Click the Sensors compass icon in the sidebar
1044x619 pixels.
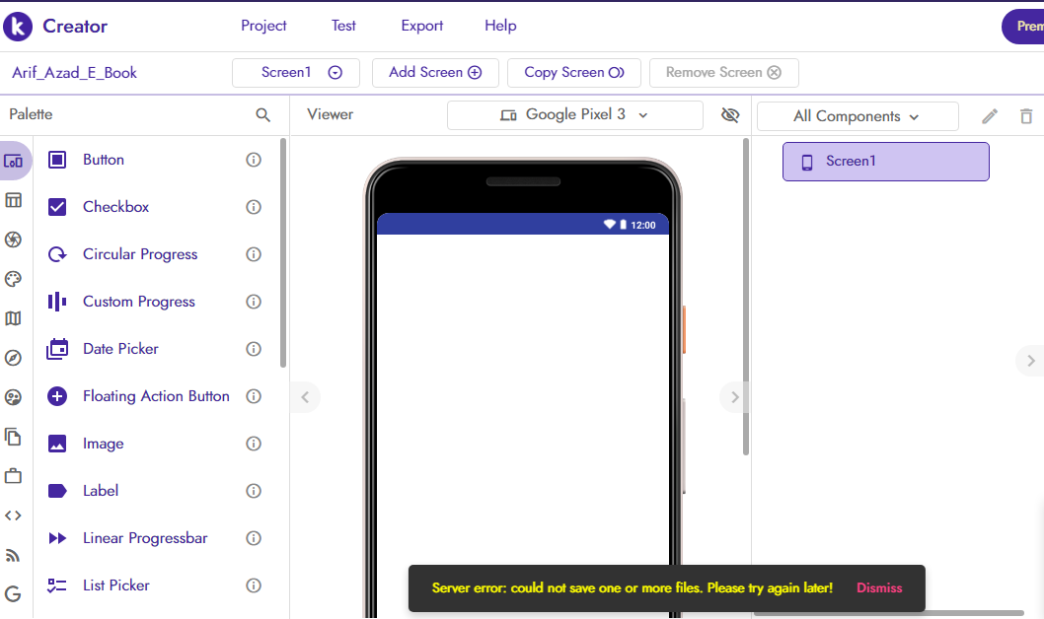pyautogui.click(x=13, y=358)
